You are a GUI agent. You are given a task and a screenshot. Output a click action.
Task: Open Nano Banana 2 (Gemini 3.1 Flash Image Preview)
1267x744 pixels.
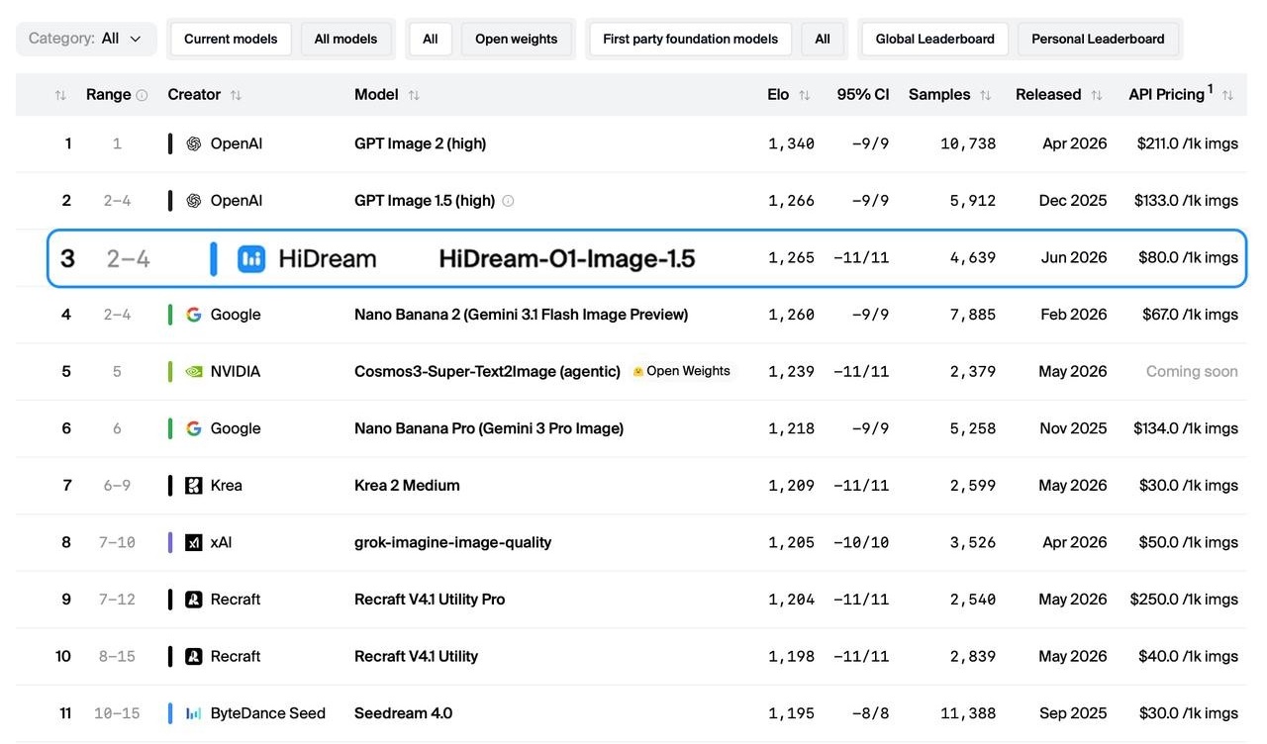522,315
